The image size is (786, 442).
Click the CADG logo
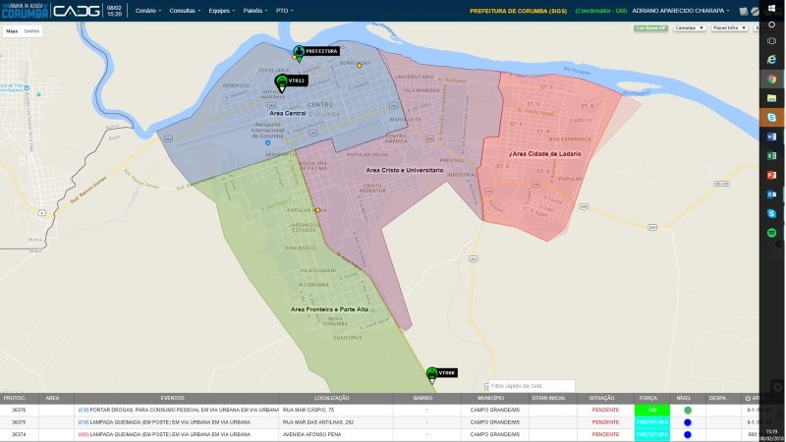click(77, 11)
